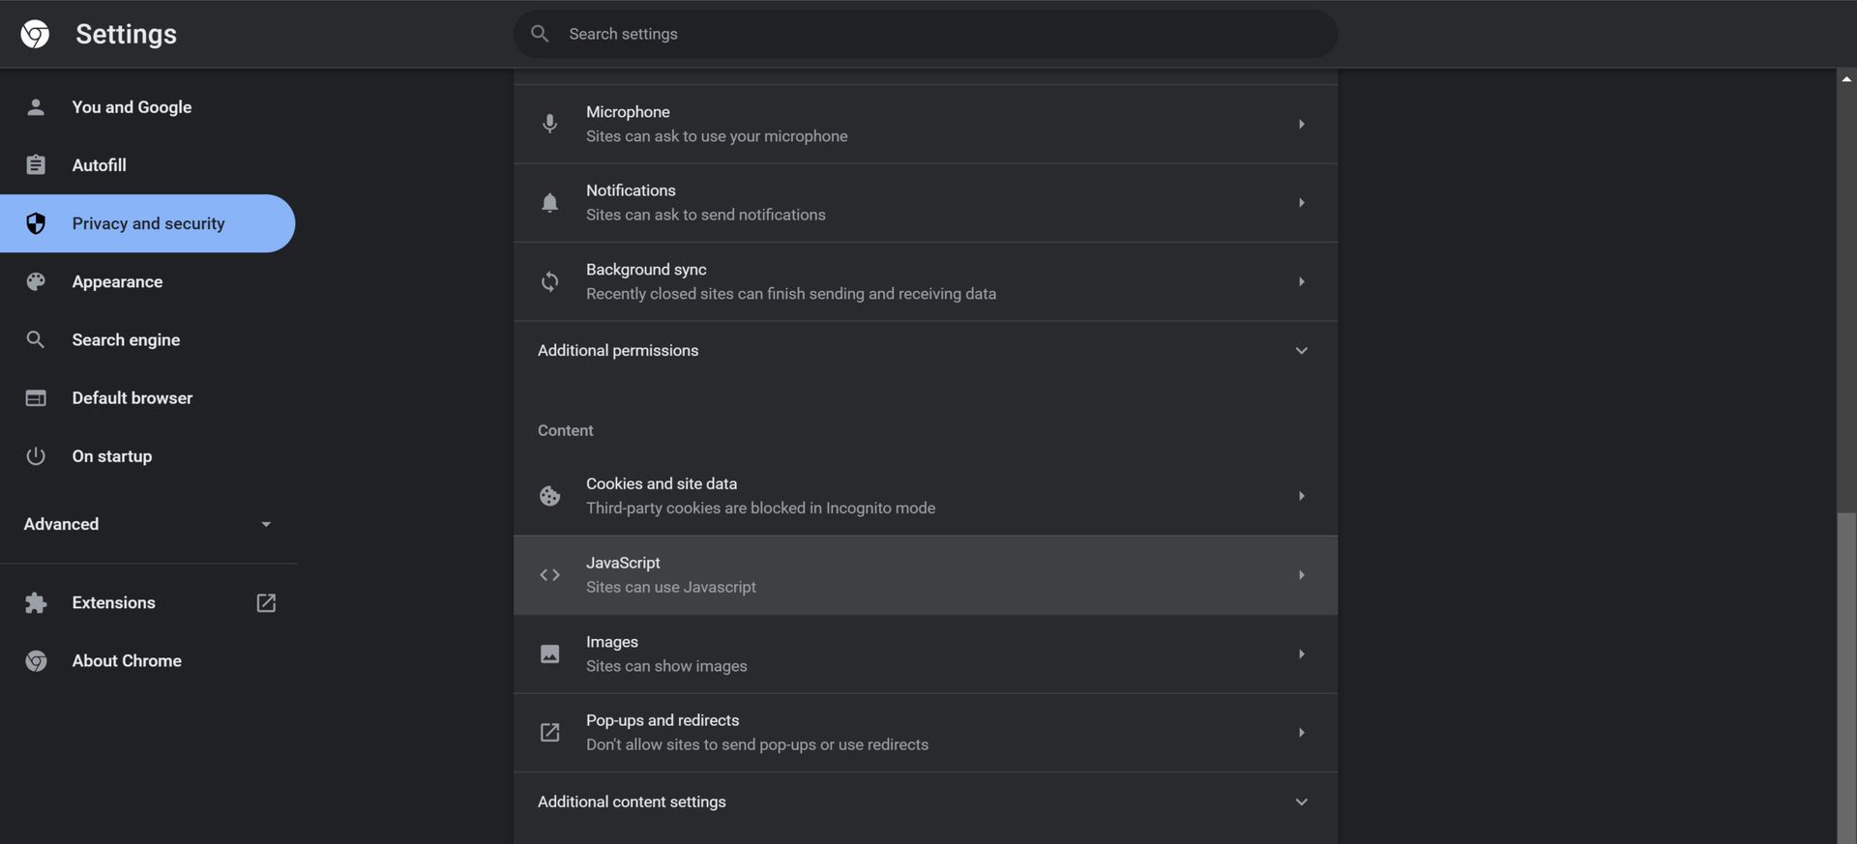Image resolution: width=1857 pixels, height=844 pixels.
Task: Click the Chrome logo beside Settings
Action: (35, 34)
